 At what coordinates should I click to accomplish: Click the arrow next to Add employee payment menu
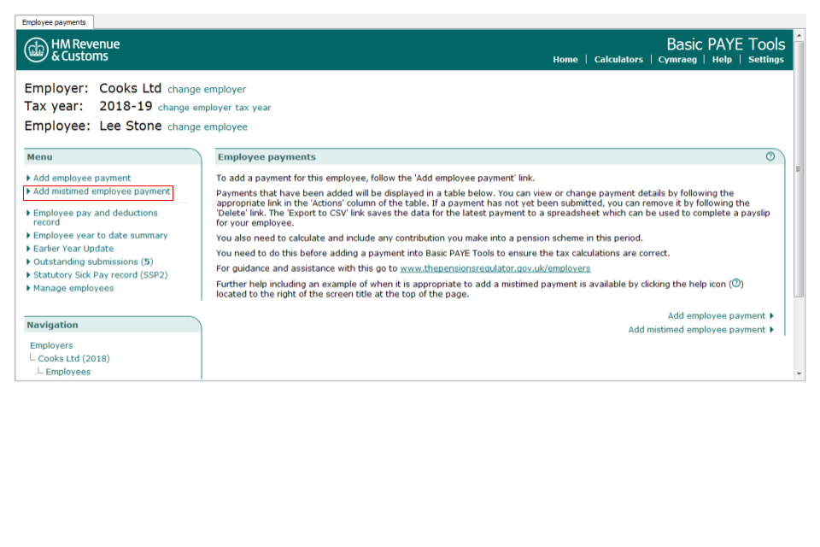click(28, 178)
